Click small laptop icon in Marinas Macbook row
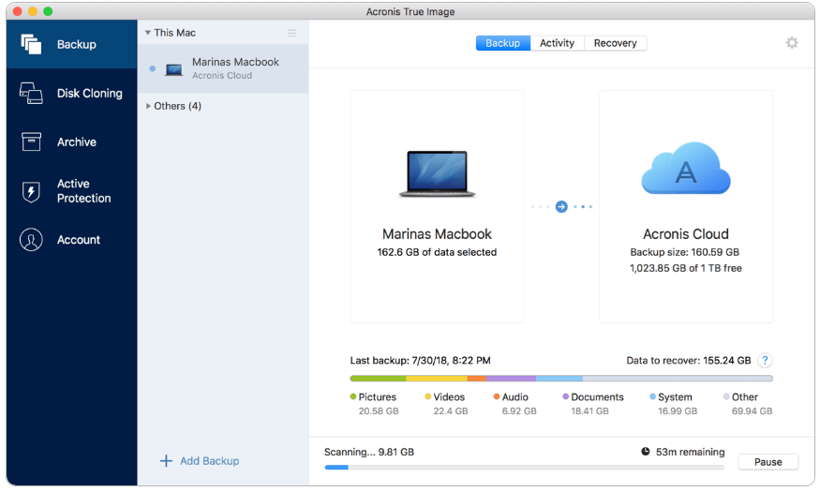The image size is (820, 492). (x=173, y=69)
